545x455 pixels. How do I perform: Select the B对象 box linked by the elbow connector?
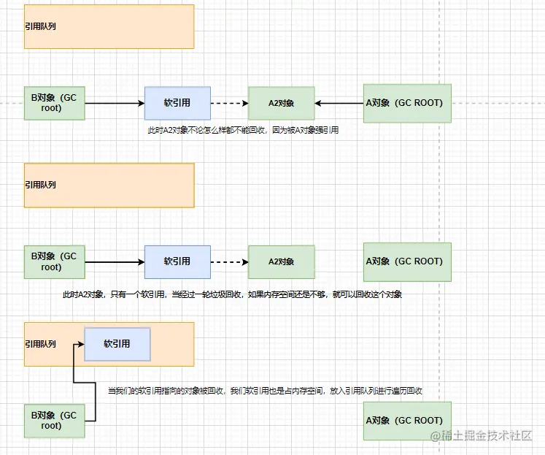pyautogui.click(x=55, y=421)
